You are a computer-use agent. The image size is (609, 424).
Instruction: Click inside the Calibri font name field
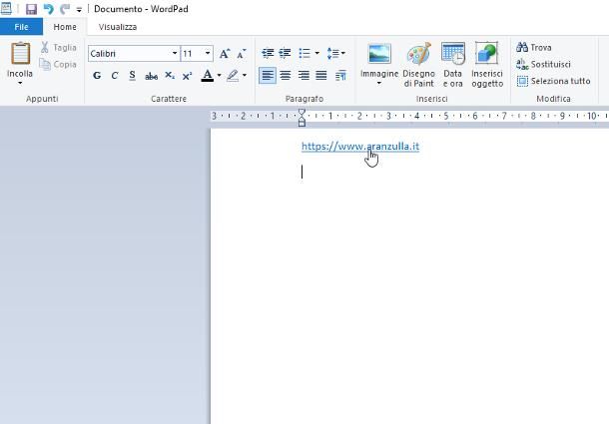click(130, 54)
